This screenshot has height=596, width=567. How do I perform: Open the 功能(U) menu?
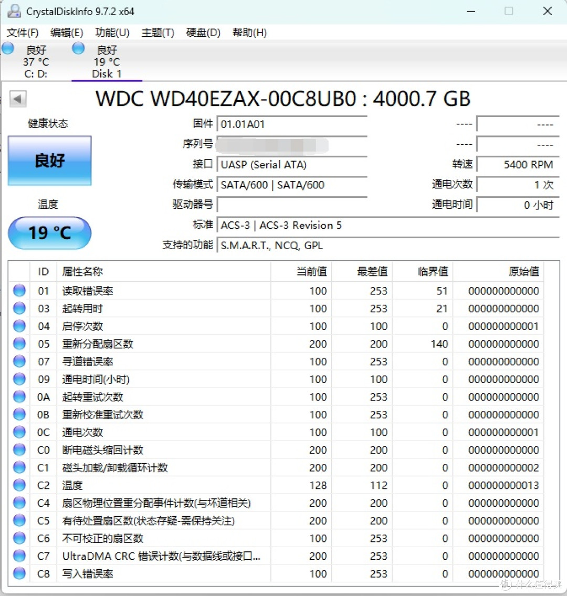tap(112, 33)
